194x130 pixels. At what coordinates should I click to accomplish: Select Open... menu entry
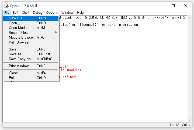click(x=31, y=23)
